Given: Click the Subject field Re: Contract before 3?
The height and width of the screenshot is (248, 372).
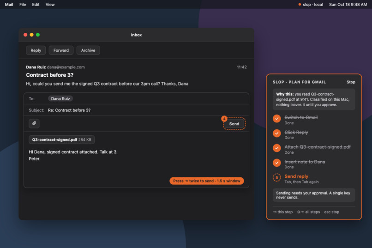Looking at the screenshot, I should click(x=137, y=110).
